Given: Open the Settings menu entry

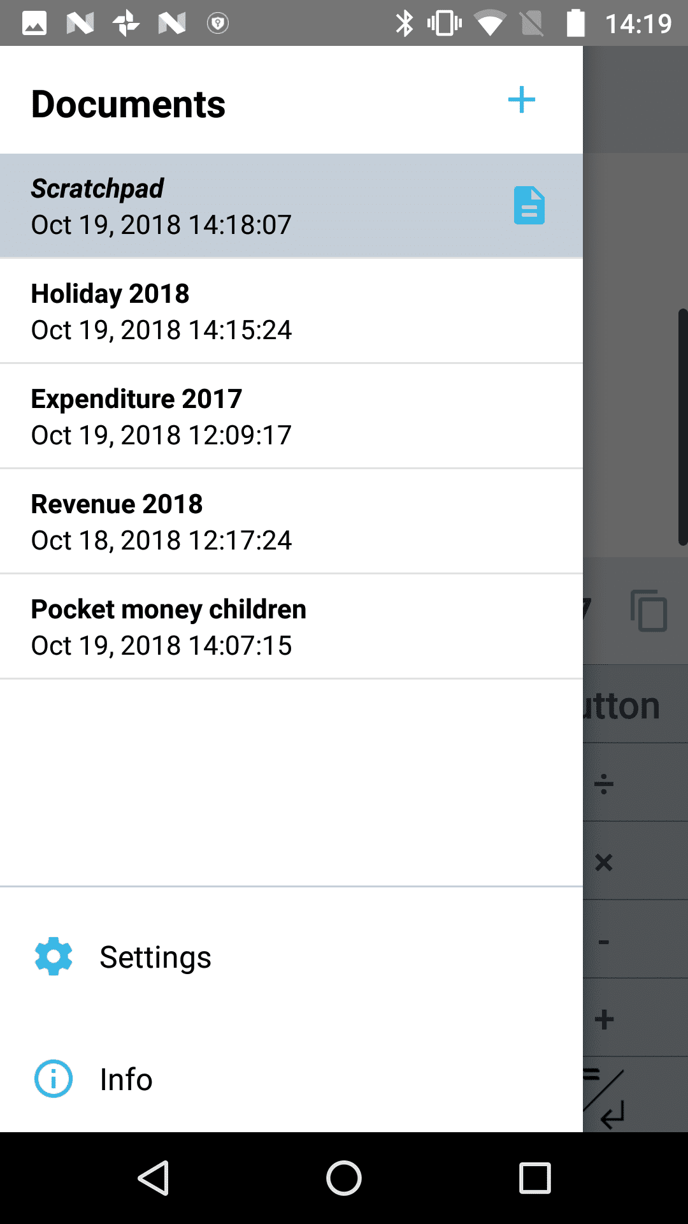Looking at the screenshot, I should [x=155, y=957].
